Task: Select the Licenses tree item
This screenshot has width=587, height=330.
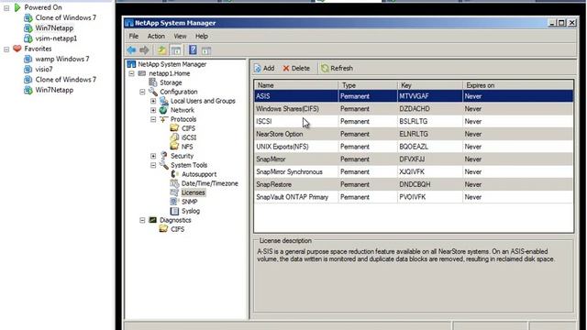Action: 194,192
